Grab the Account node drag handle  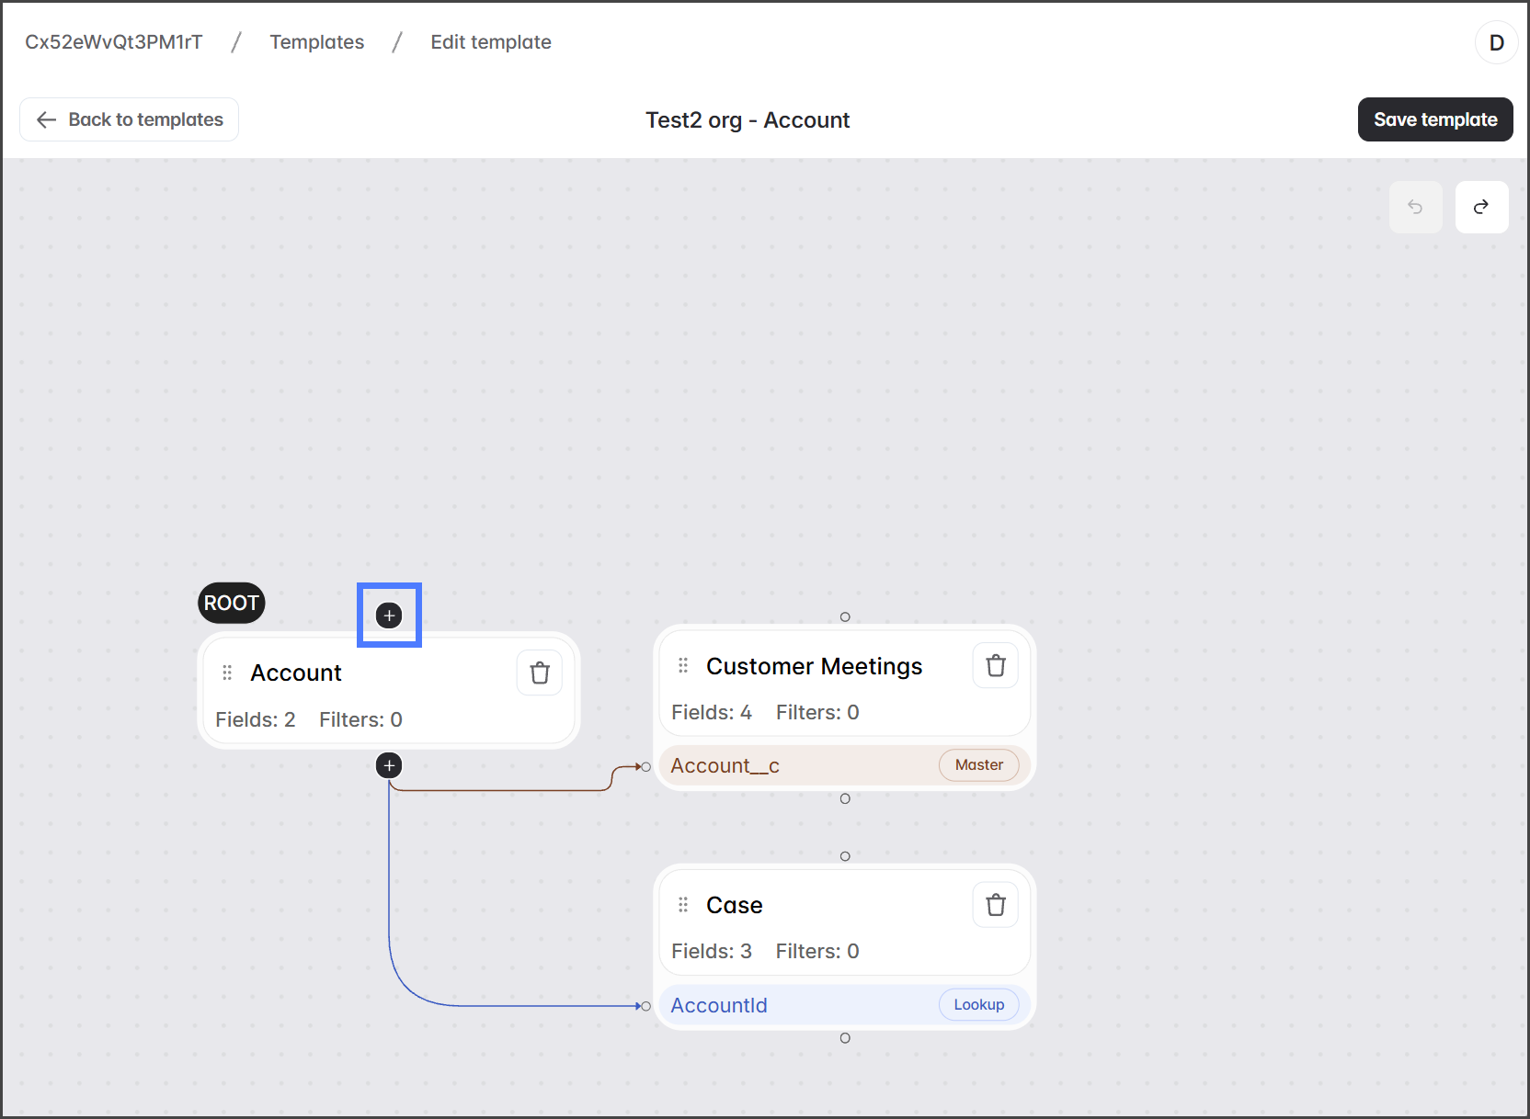(x=227, y=673)
